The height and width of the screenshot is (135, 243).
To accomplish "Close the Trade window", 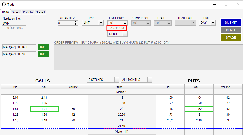I will coord(238,4).
